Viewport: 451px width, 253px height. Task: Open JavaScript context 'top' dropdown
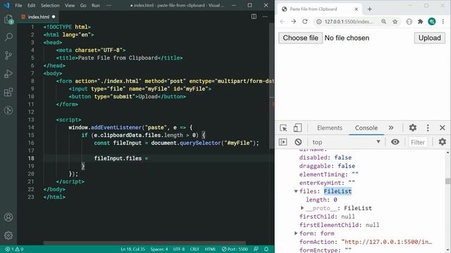pyautogui.click(x=346, y=142)
